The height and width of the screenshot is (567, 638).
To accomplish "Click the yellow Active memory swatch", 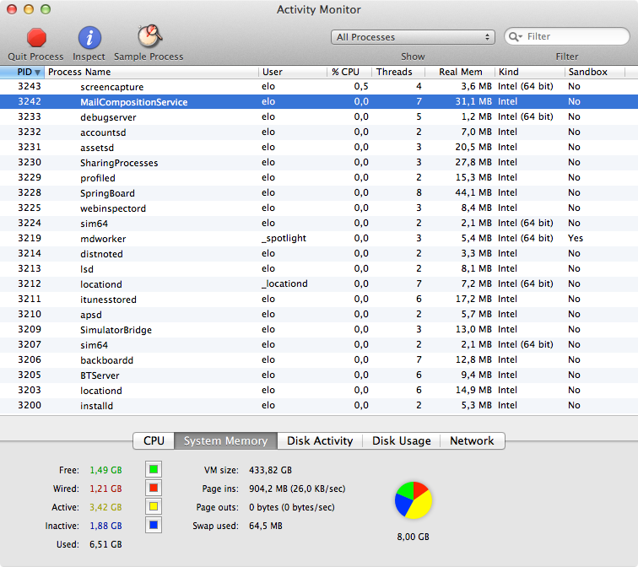I will click(x=154, y=506).
